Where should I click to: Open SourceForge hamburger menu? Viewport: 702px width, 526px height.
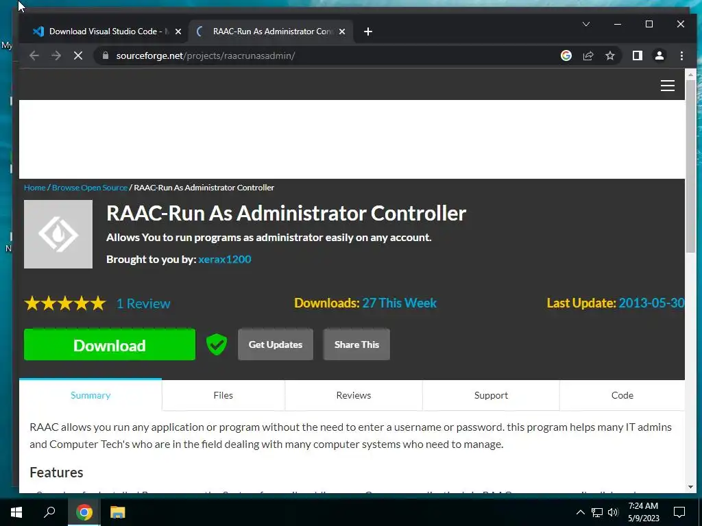point(668,86)
